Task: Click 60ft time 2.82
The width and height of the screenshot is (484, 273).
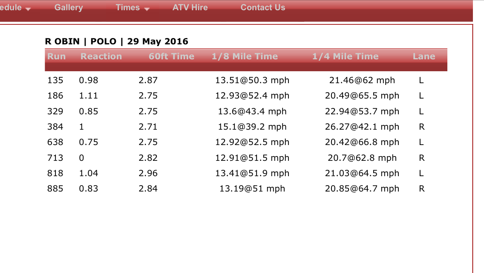Action: click(x=148, y=158)
